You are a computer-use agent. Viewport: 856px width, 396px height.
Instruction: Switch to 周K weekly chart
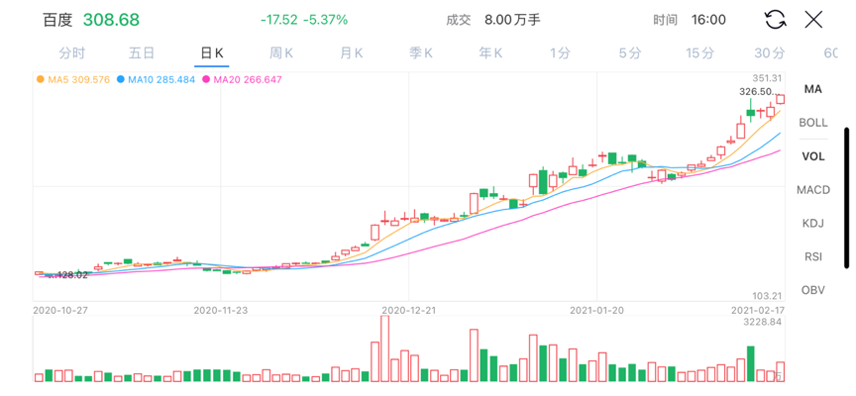[281, 53]
